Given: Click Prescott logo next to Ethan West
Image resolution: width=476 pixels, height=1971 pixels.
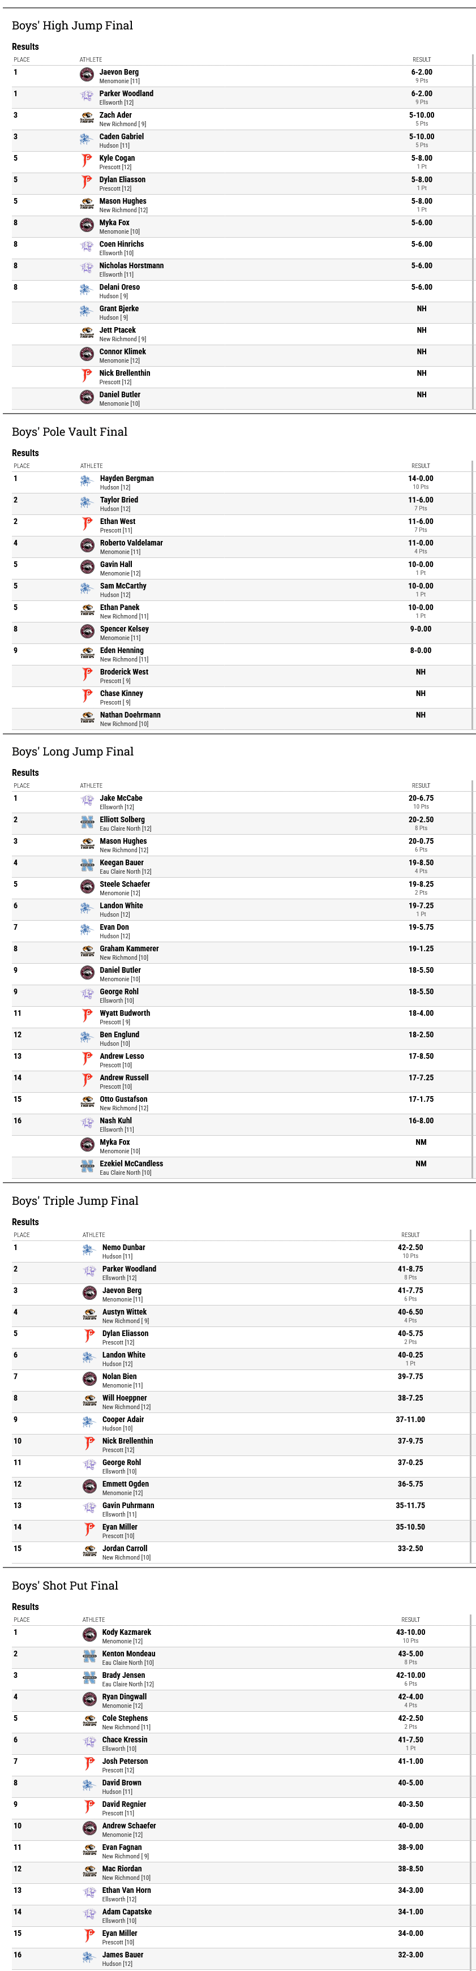Looking at the screenshot, I should [x=87, y=524].
